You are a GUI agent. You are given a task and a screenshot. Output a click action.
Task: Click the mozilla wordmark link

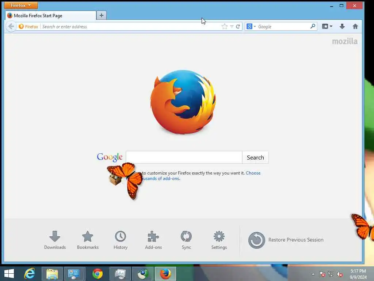345,41
